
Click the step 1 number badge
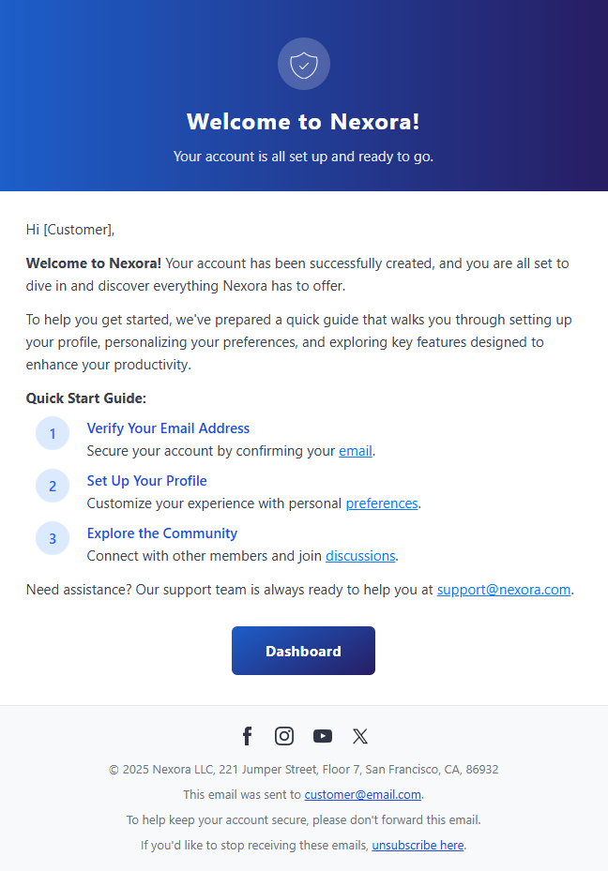tap(53, 433)
